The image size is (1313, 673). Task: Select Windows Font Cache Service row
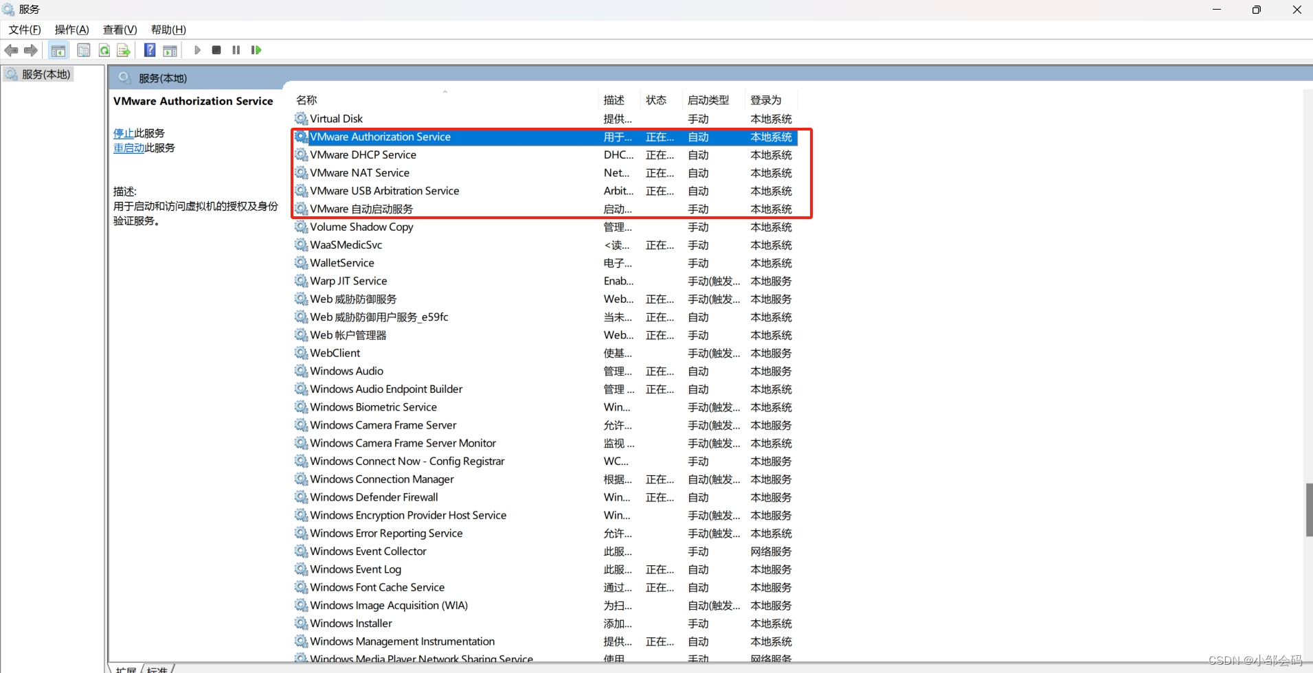(545, 587)
